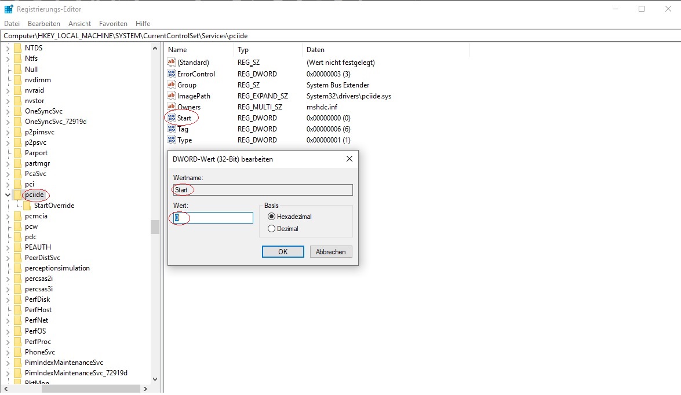The image size is (681, 395).
Task: Expand the PeerDistSvc tree node
Action: [8, 257]
